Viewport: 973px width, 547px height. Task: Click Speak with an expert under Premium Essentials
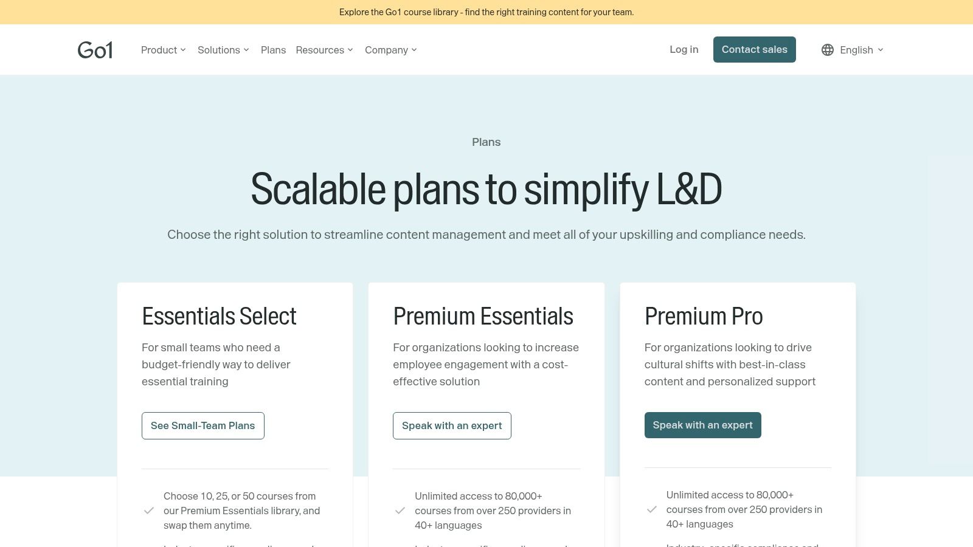[x=452, y=425]
